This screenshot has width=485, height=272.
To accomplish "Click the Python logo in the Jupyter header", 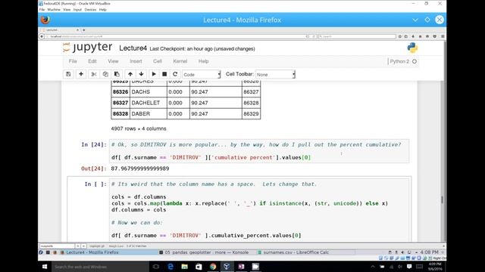I will tap(412, 48).
